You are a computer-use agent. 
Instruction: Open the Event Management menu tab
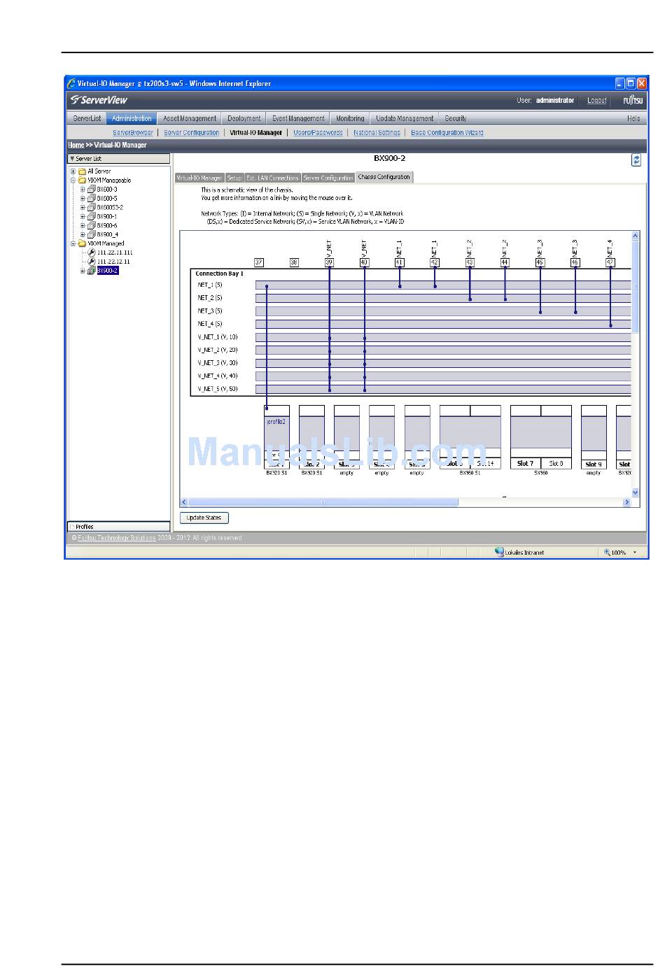point(298,118)
